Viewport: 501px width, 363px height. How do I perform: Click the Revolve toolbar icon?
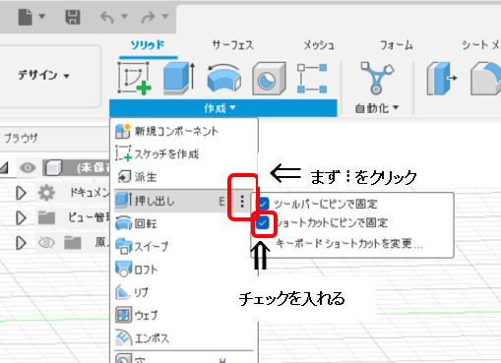pos(224,79)
